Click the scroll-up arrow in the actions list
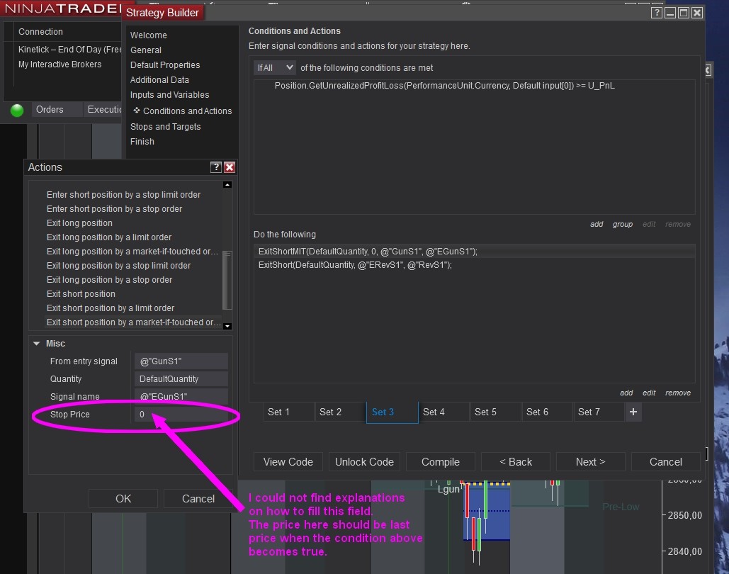The image size is (729, 574). click(227, 186)
